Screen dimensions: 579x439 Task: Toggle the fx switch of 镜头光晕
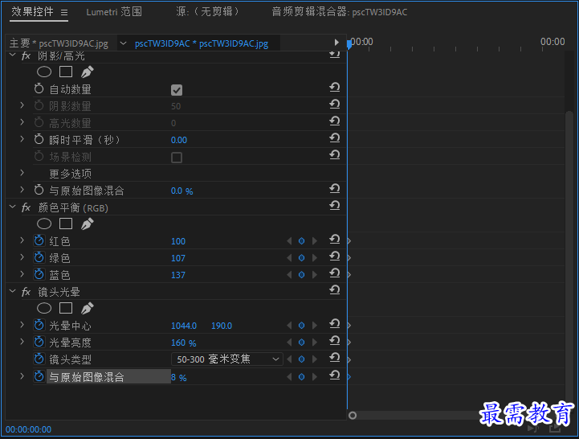(x=26, y=292)
